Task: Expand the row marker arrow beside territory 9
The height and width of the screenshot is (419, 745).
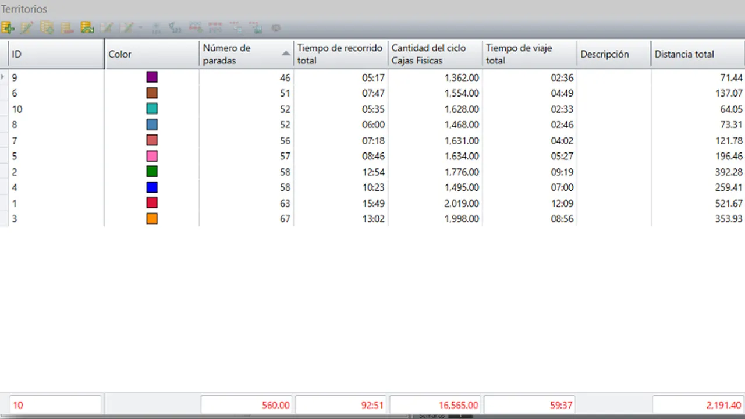Action: point(2,76)
